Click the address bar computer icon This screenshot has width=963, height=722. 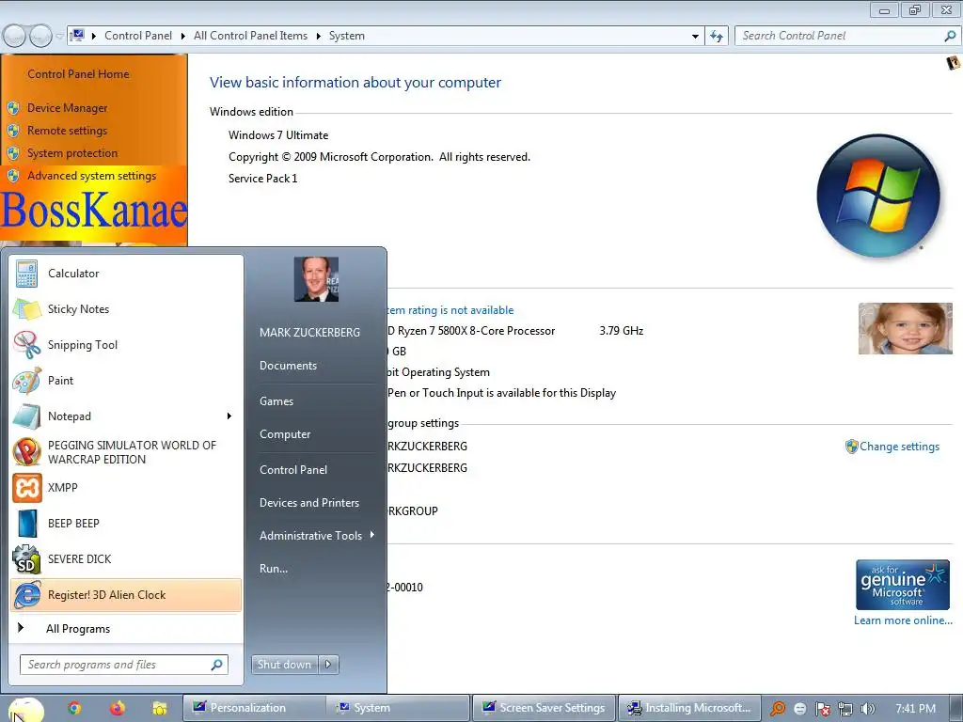tap(77, 36)
